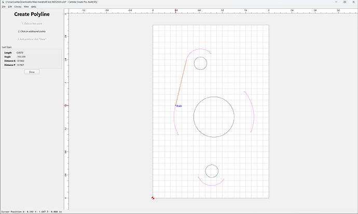Click the blue Node snap point on the left arc
Viewport: 358px width, 214px height.
(x=175, y=105)
